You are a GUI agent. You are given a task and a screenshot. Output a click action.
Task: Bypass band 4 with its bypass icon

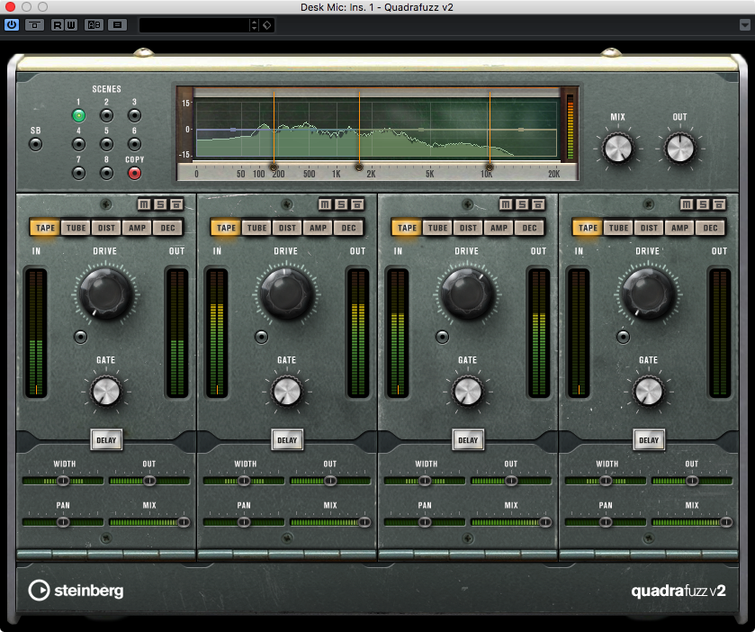point(719,204)
